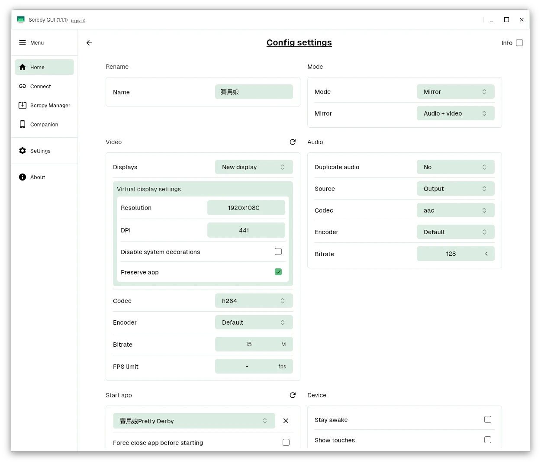Enable Disable system decorations checkbox
This screenshot has height=464, width=541.
point(278,251)
